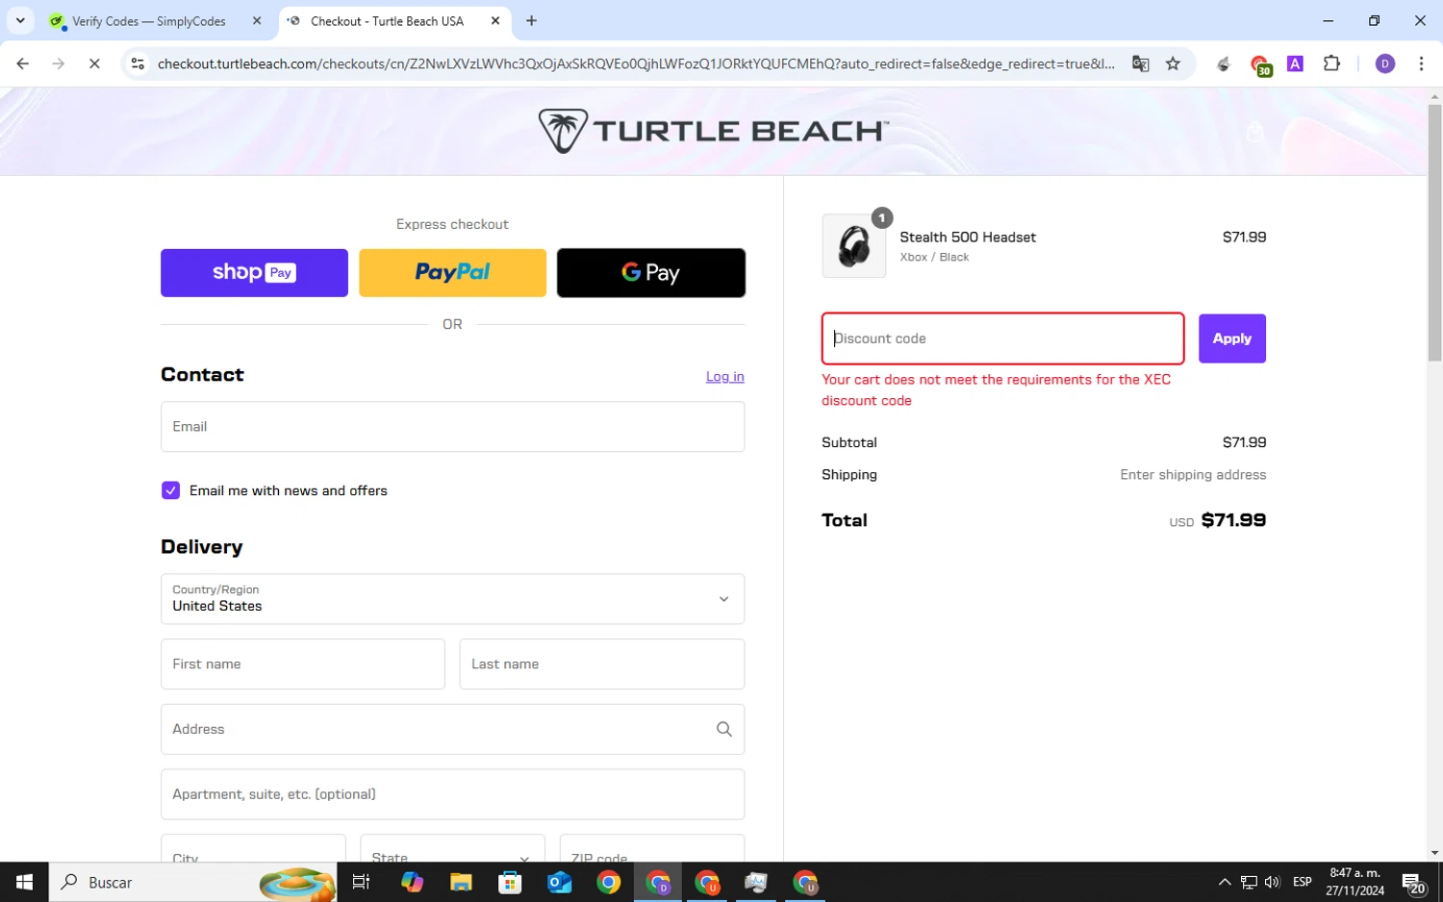
Task: Click the Turtle Beach logo
Action: [x=713, y=131]
